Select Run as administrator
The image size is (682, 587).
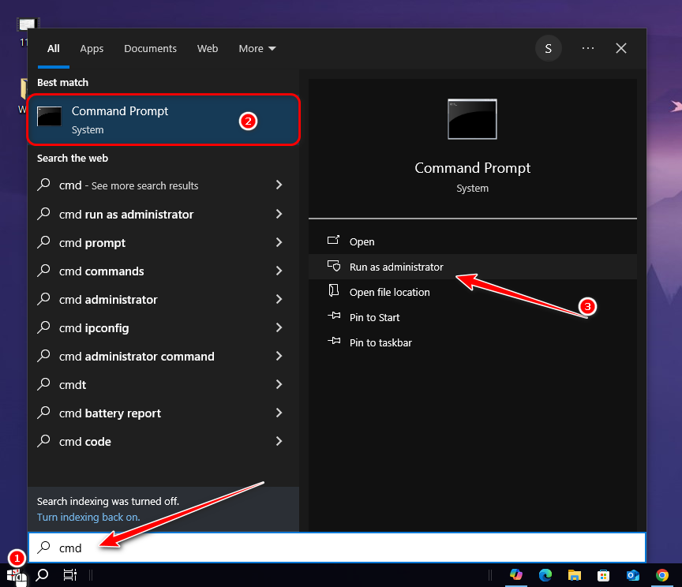point(396,267)
